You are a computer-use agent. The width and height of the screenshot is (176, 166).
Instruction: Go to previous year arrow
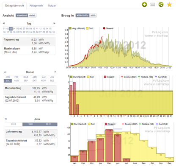point(5,119)
